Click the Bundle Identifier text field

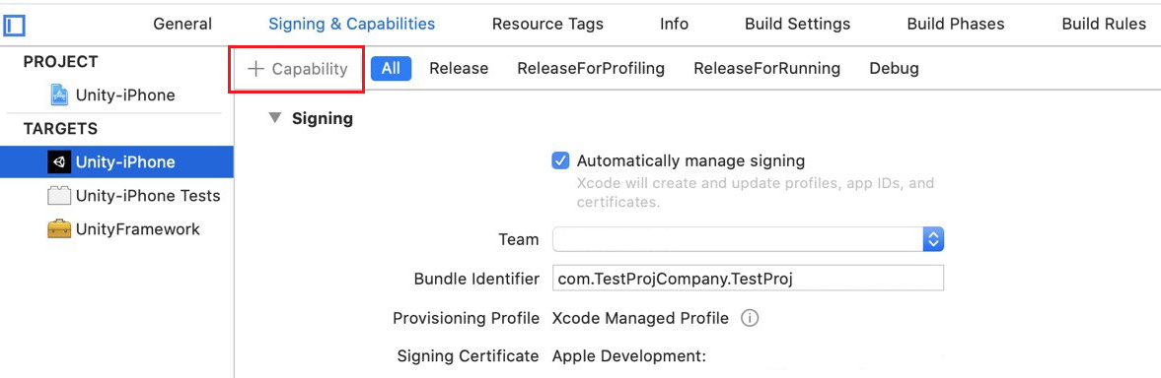[x=748, y=279]
